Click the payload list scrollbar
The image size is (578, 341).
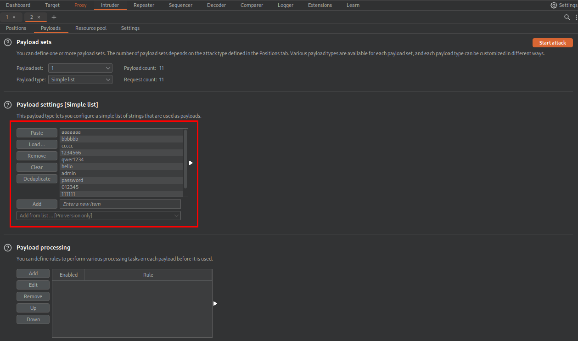(x=185, y=159)
